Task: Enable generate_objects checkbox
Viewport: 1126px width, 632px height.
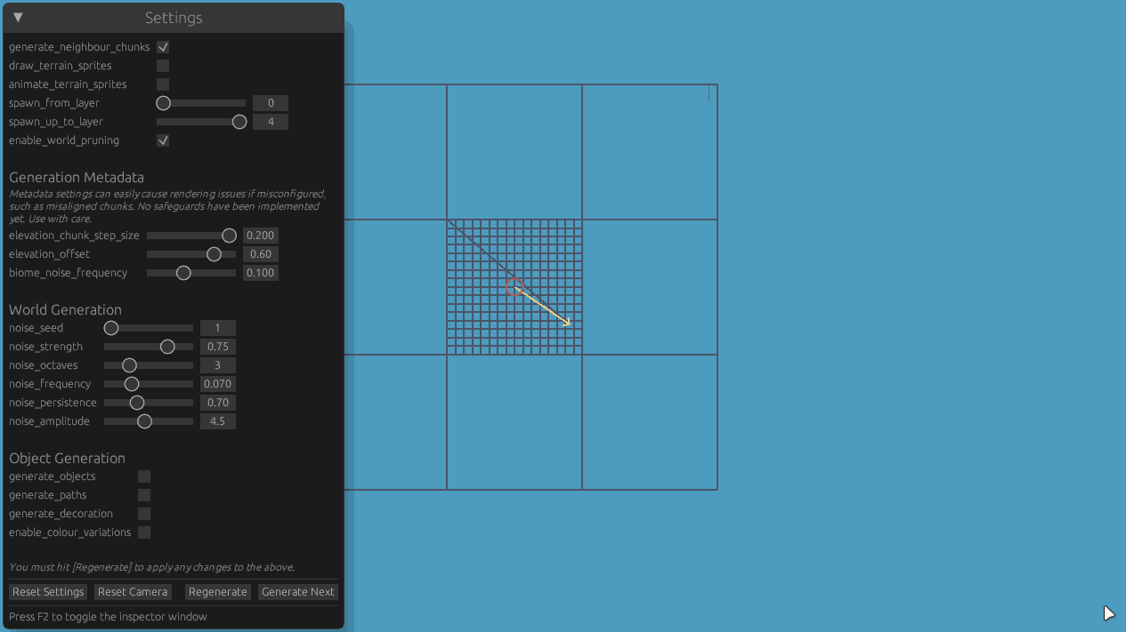Action: pos(144,476)
